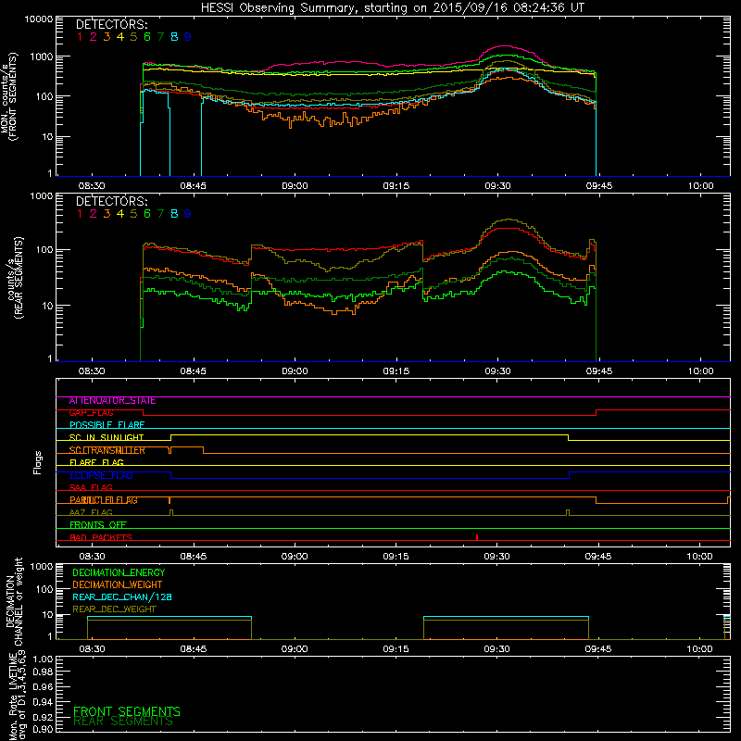Click 0.94 tick on the livetime y-axis

(43, 701)
